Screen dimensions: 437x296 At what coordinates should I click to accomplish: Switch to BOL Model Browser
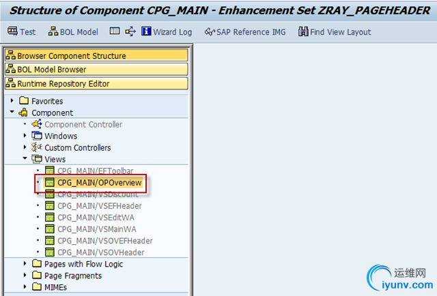[96, 70]
